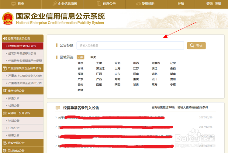Open 经营异常名录列入公告 in the sidebar

coord(23,46)
